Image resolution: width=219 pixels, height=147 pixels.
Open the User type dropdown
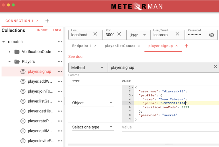click(x=138, y=35)
